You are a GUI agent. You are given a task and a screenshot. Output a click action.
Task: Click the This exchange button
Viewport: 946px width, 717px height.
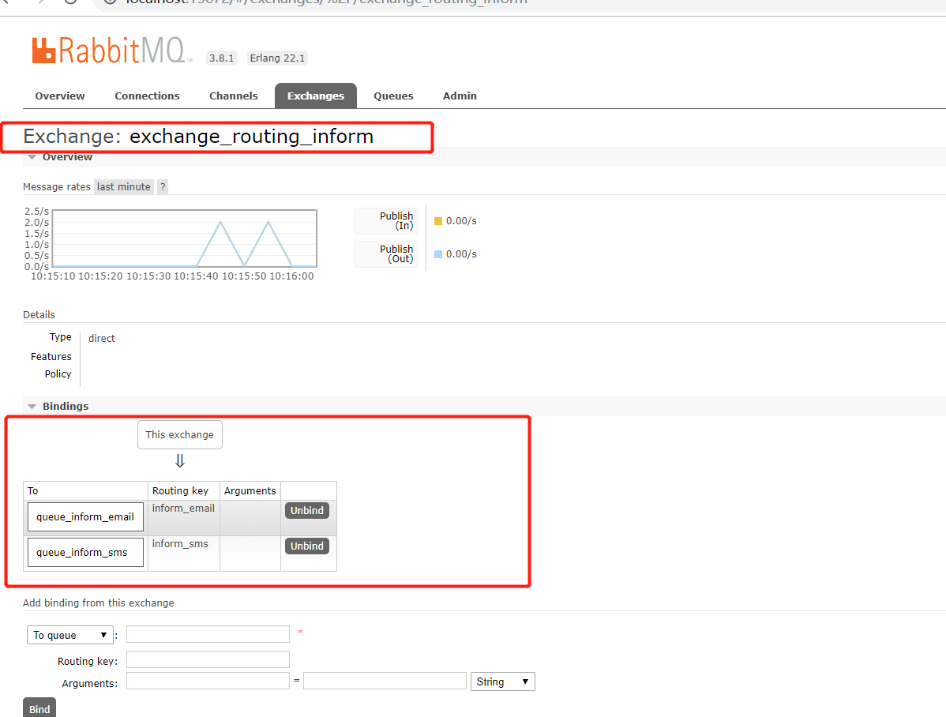pos(179,434)
